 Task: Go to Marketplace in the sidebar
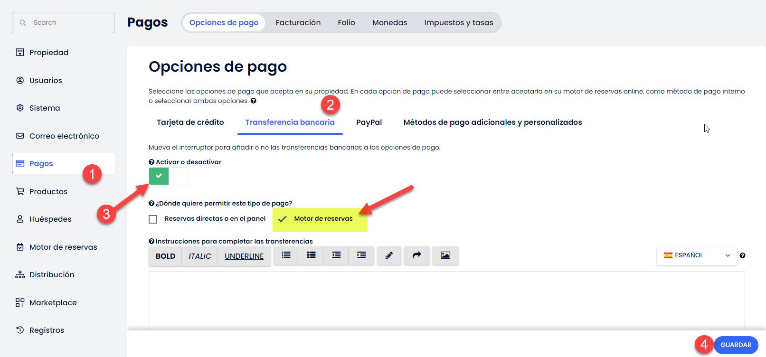click(x=53, y=303)
